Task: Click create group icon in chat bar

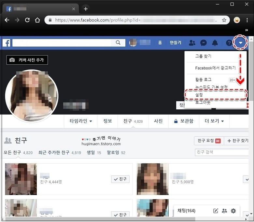Action: click(x=224, y=211)
